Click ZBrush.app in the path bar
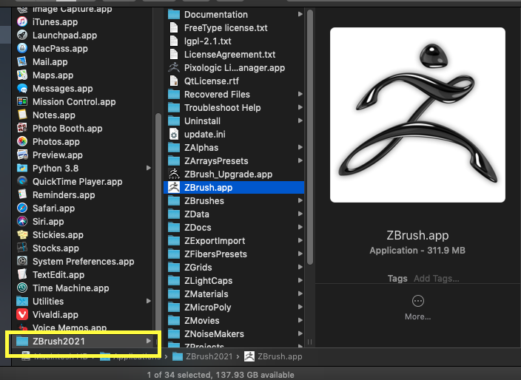The image size is (521, 380). click(273, 356)
